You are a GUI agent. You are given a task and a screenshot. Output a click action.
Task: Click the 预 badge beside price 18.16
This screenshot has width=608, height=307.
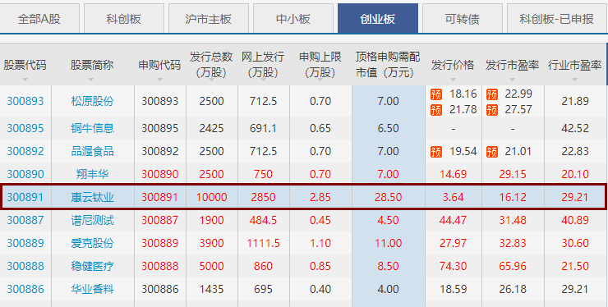(x=436, y=94)
